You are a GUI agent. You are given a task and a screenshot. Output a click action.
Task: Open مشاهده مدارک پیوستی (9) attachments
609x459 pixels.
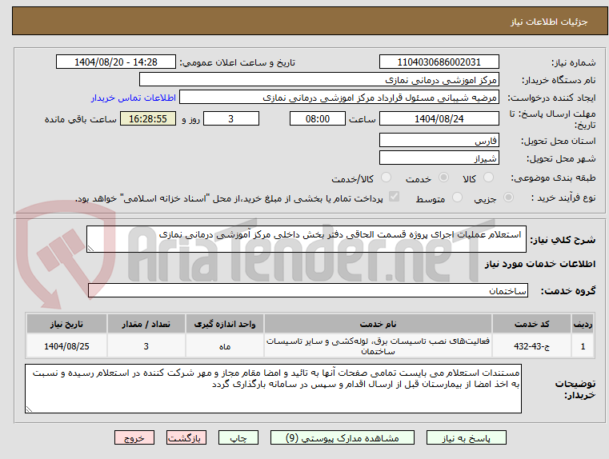(343, 437)
